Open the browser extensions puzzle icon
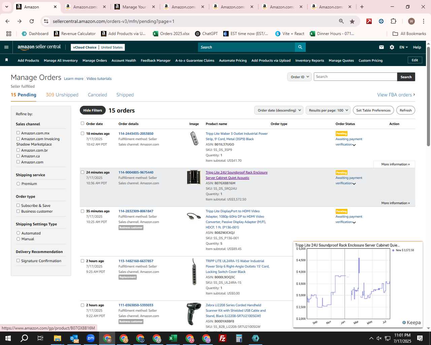The height and width of the screenshot is (345, 431). tap(393, 21)
